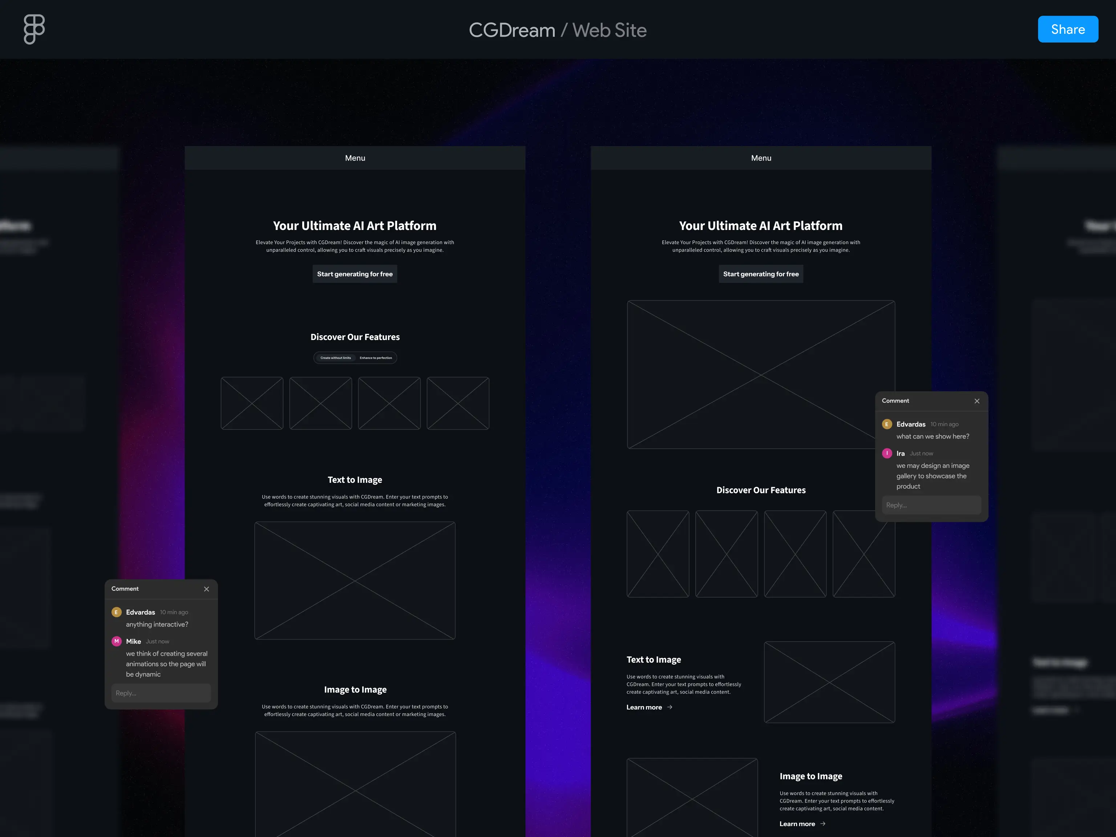
Task: Click Ira's pink avatar
Action: coord(887,454)
